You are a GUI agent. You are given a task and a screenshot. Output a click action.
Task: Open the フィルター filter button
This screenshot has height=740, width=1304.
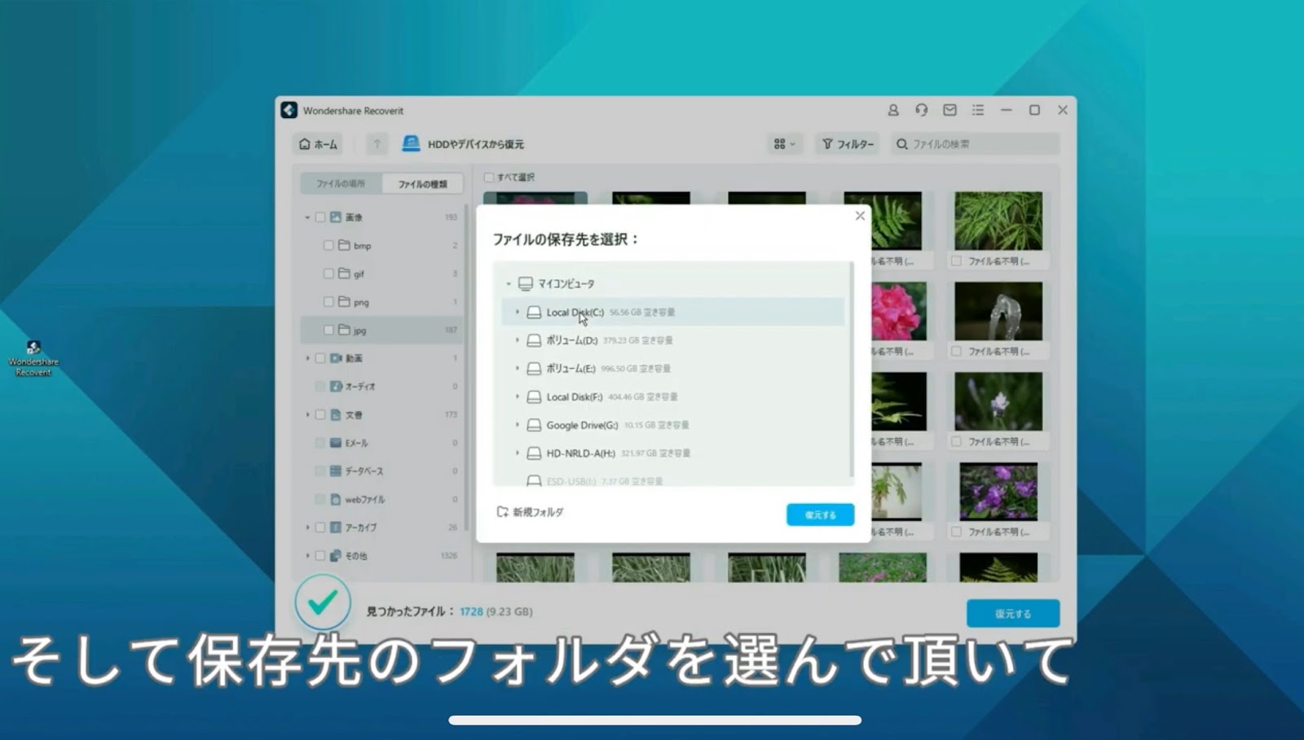tap(848, 144)
